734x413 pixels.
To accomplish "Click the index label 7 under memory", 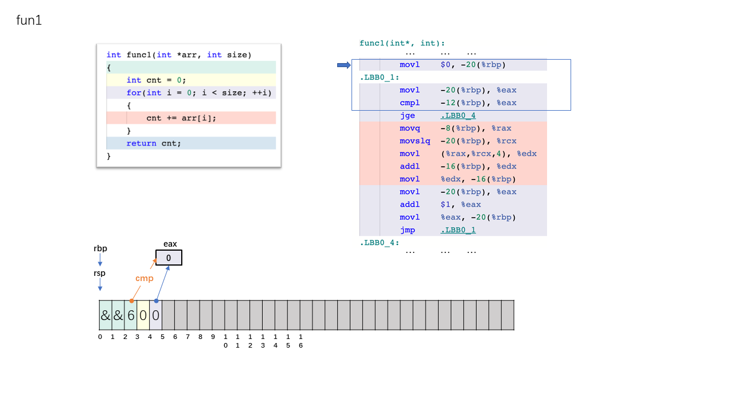I will (x=188, y=337).
